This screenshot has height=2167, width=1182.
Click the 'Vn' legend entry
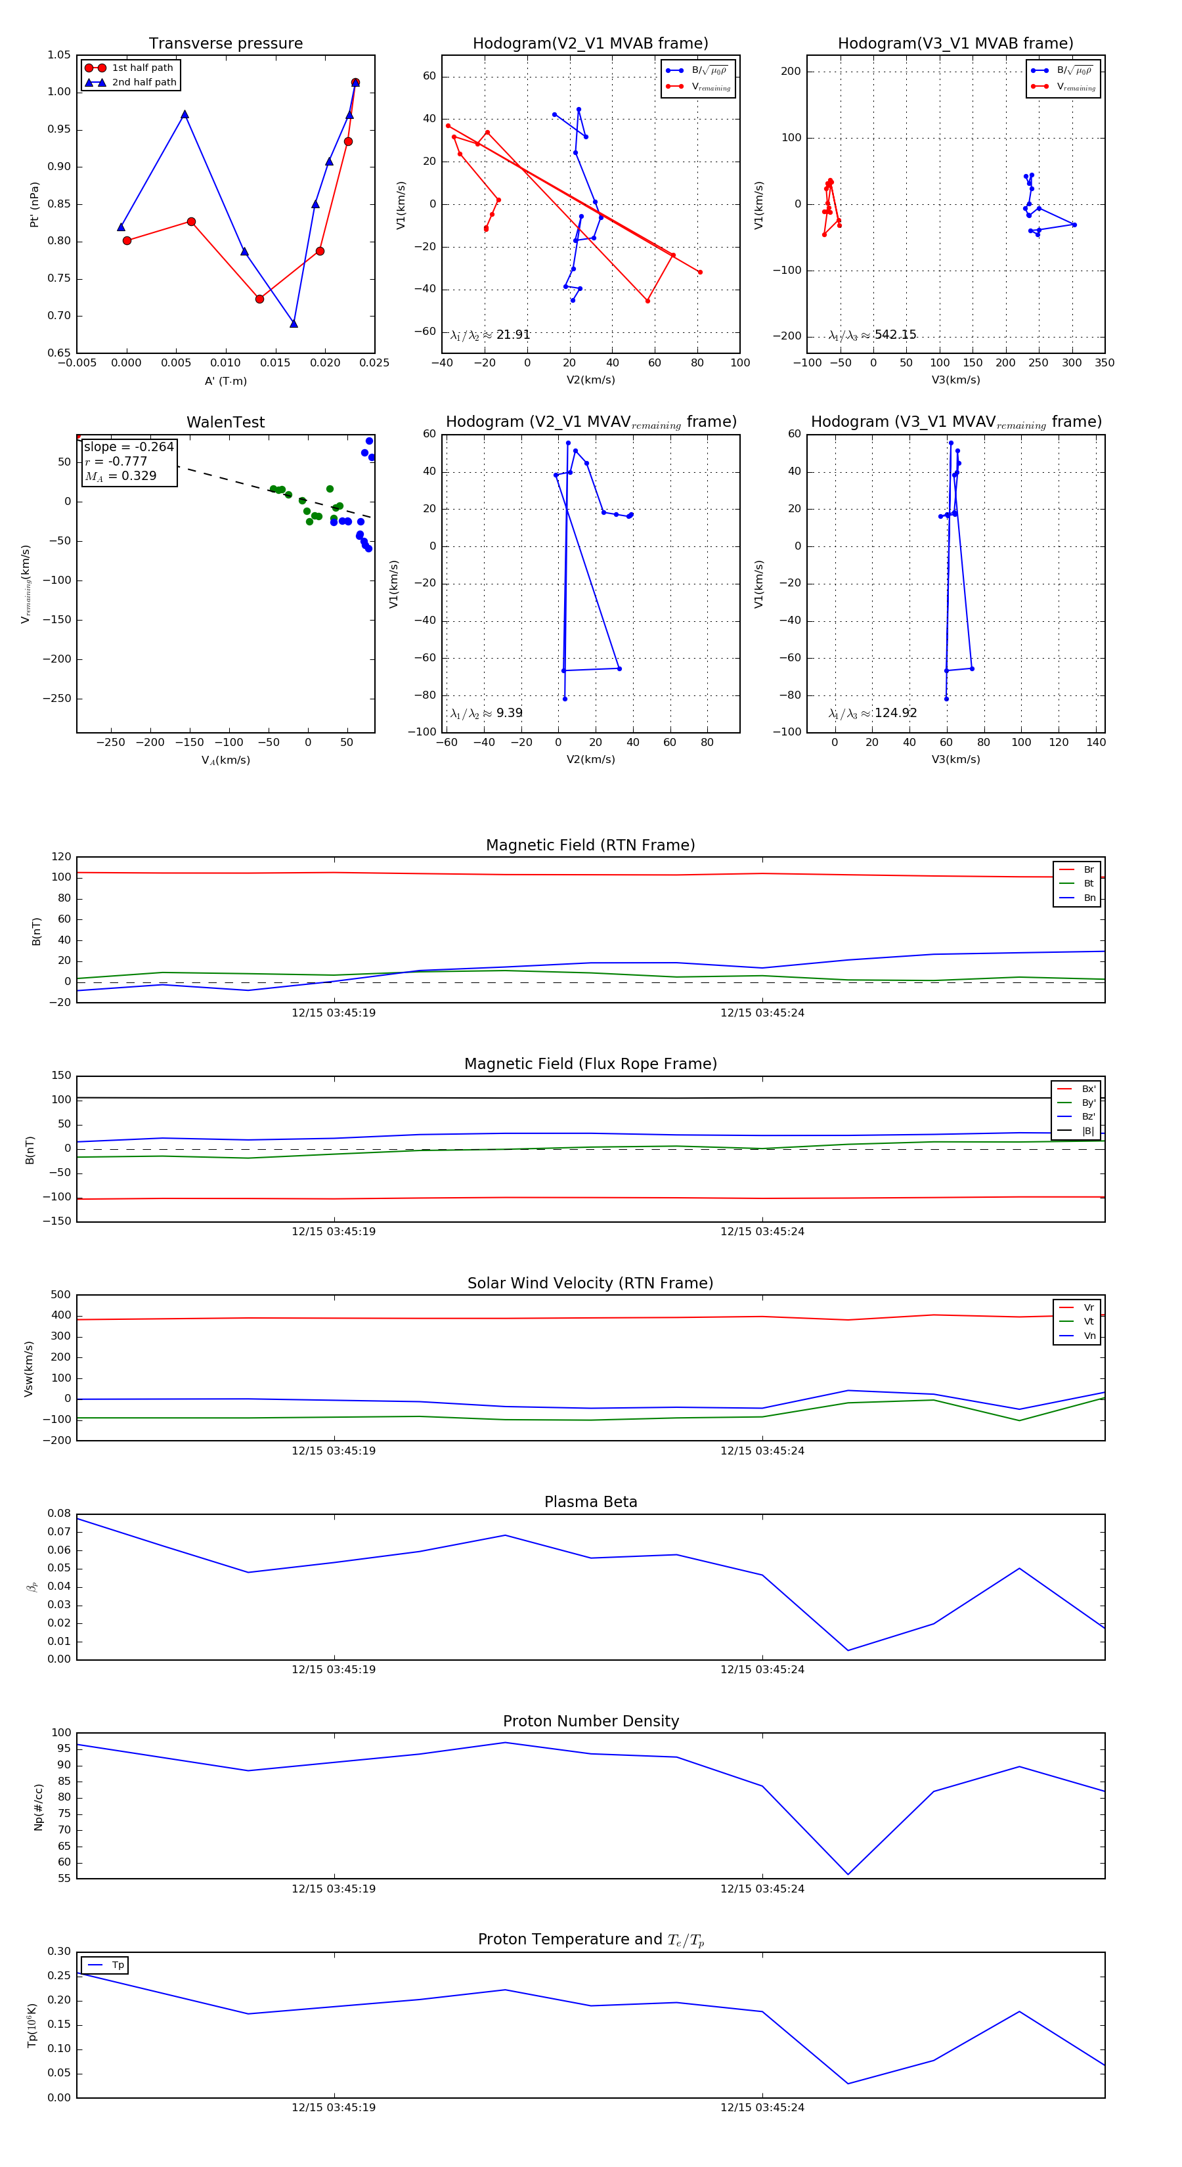pos(1077,1336)
